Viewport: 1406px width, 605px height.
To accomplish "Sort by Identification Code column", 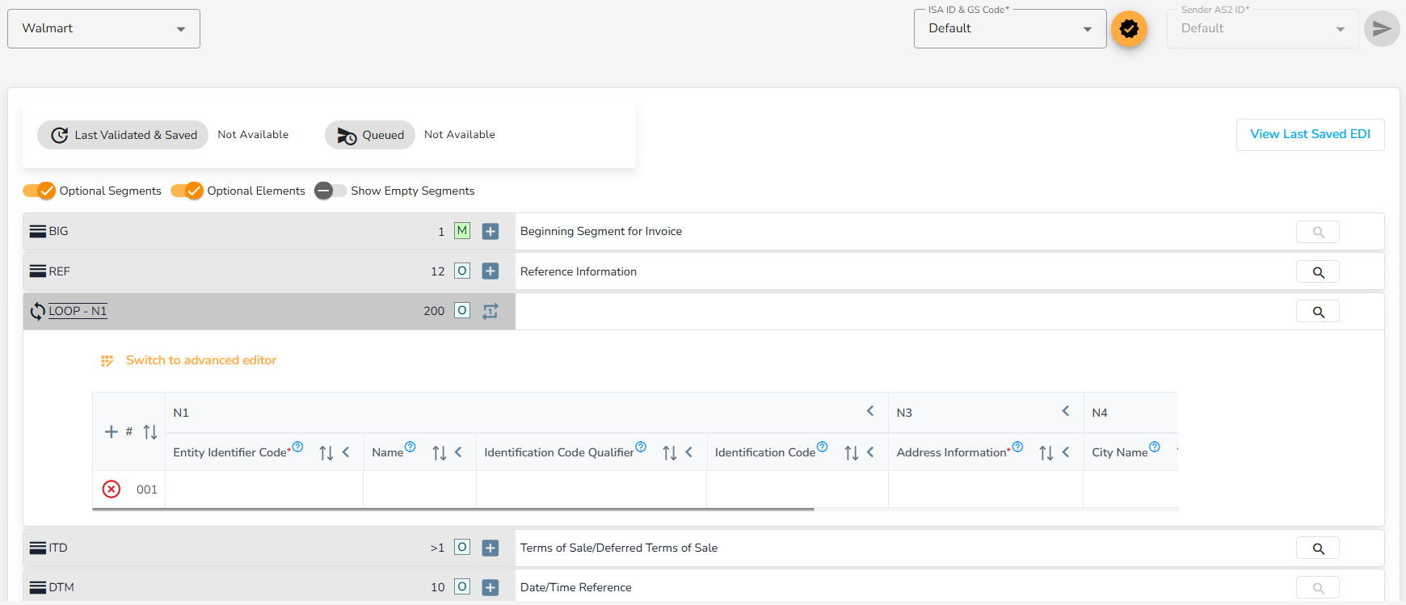I will 852,453.
